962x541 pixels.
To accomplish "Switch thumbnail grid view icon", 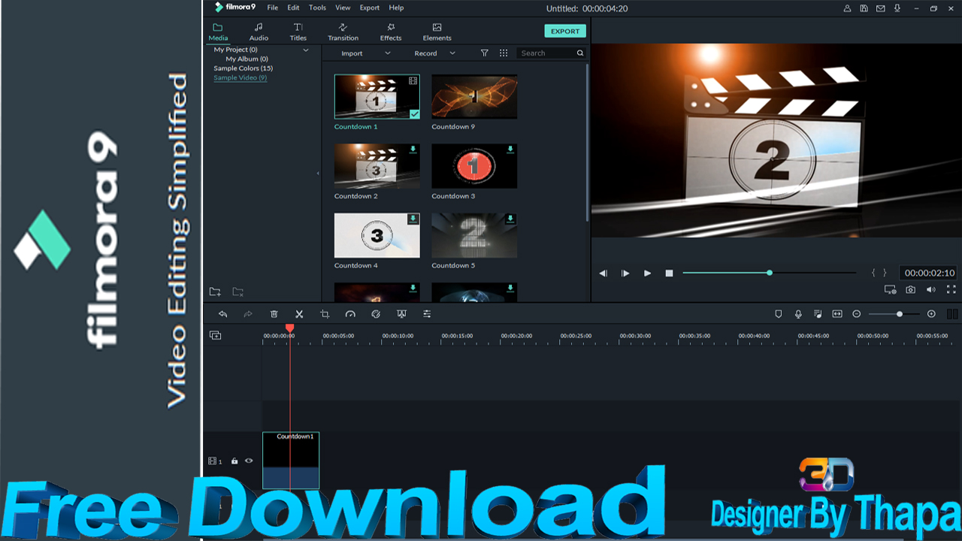I will click(x=504, y=53).
